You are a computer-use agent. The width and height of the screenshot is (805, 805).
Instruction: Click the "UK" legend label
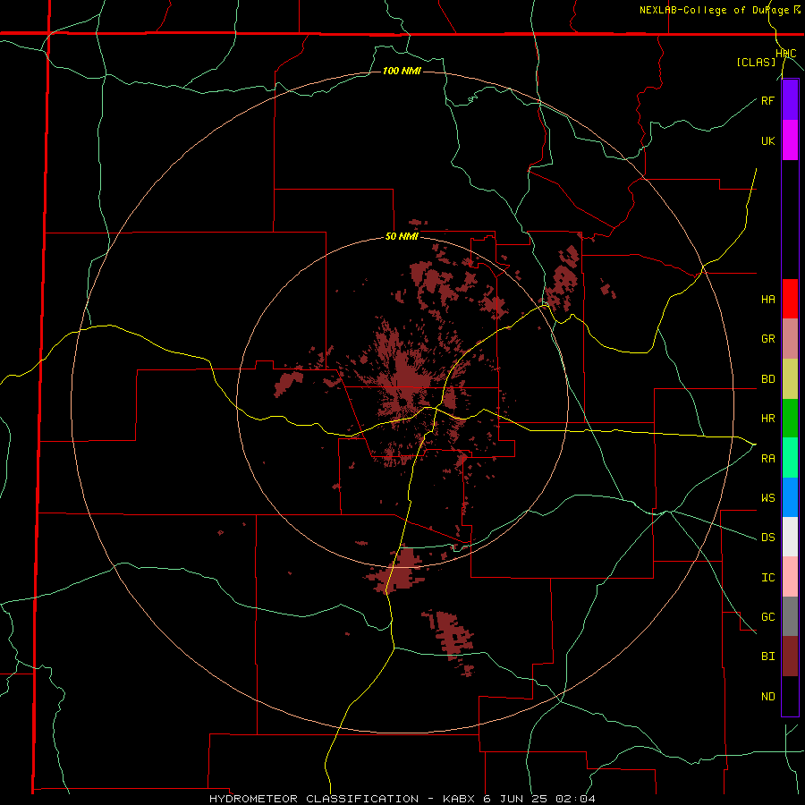point(767,140)
